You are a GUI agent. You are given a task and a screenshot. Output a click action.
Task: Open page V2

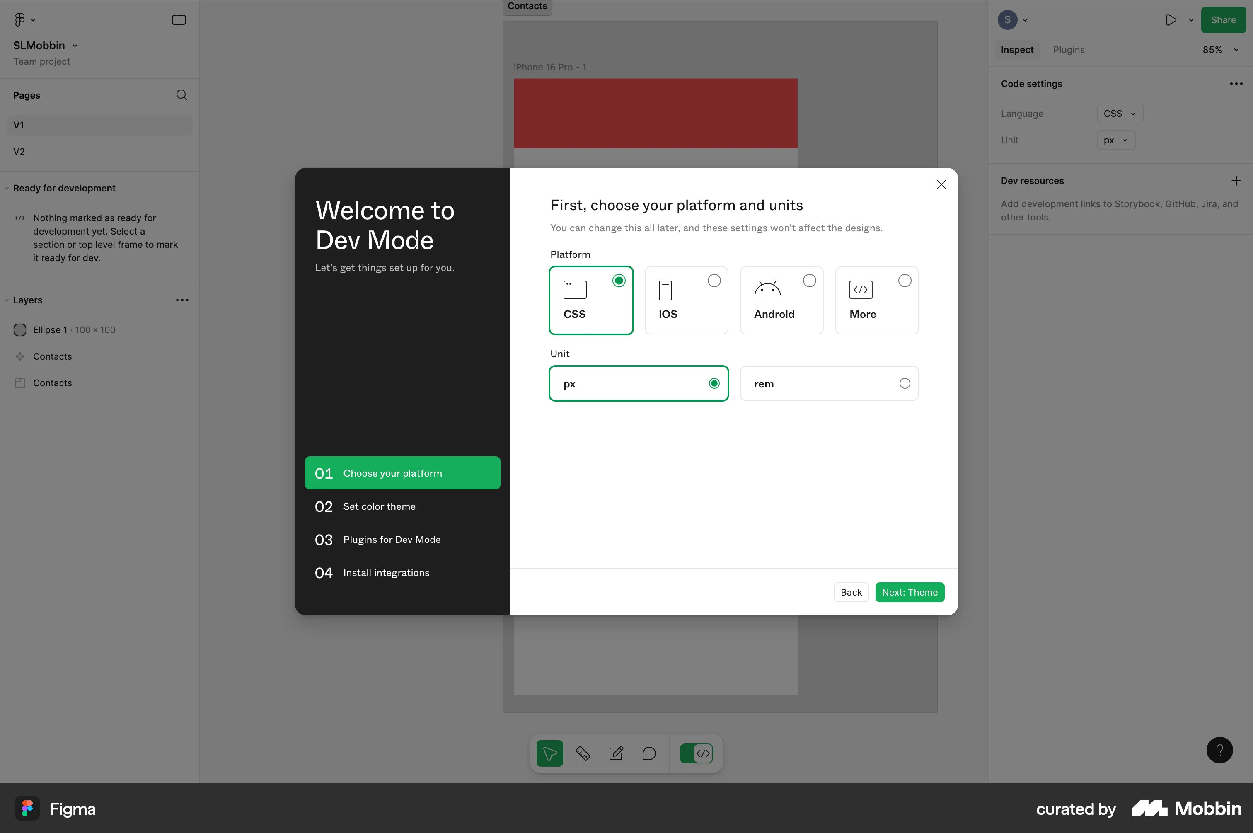[99, 151]
